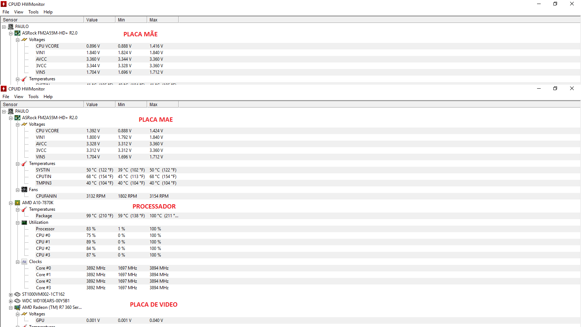Minimize the upper HWMonitor window
Image resolution: width=581 pixels, height=327 pixels.
point(539,4)
